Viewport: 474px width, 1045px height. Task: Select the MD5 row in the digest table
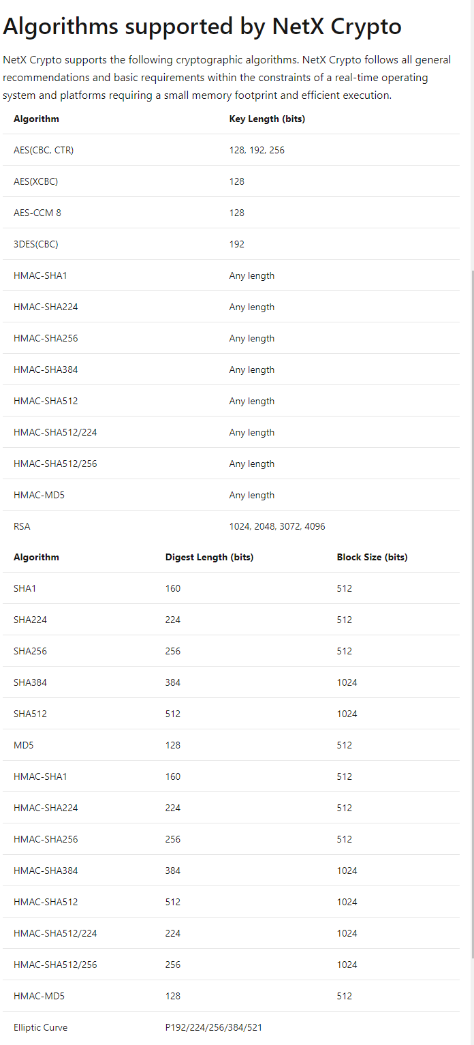(x=231, y=745)
